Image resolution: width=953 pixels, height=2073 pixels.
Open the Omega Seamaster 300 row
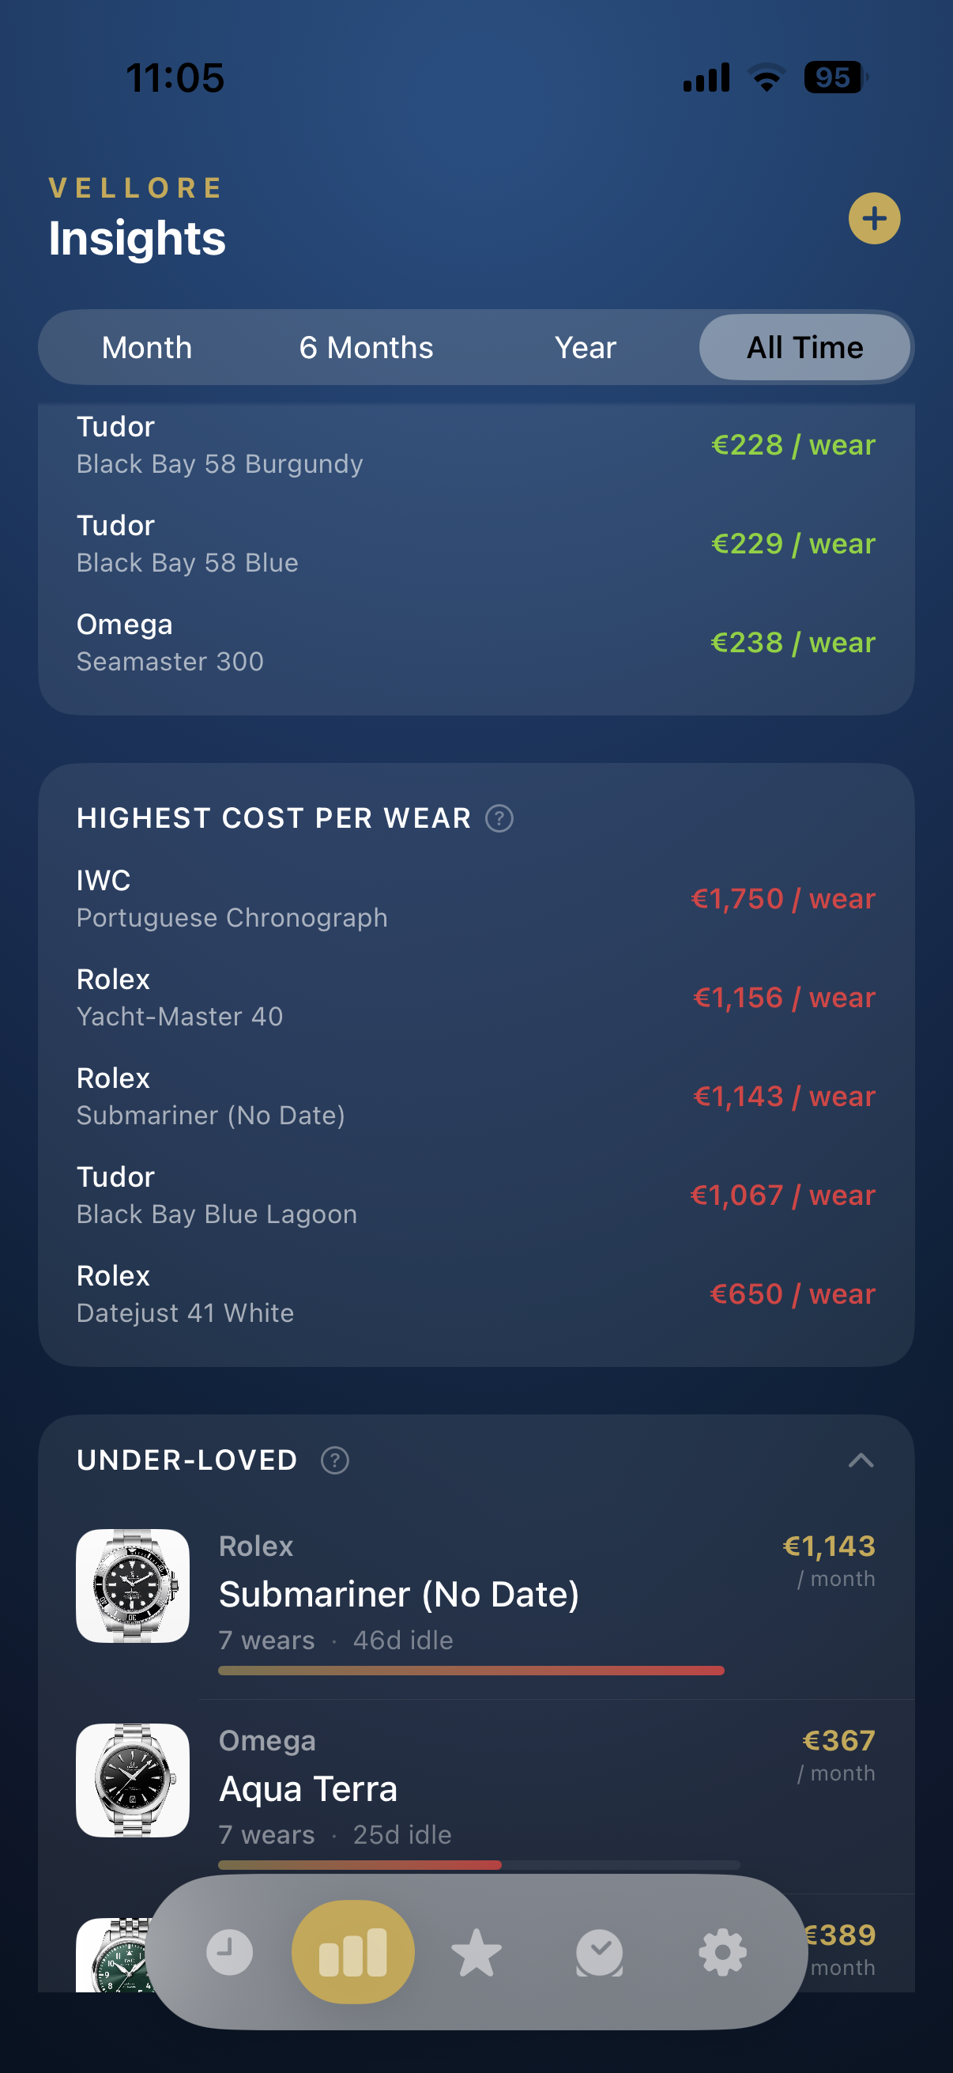(474, 641)
